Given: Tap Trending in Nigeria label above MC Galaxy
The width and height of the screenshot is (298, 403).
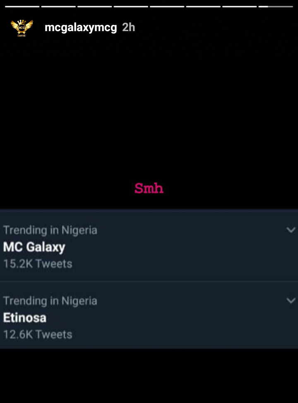Looking at the screenshot, I should click(50, 230).
